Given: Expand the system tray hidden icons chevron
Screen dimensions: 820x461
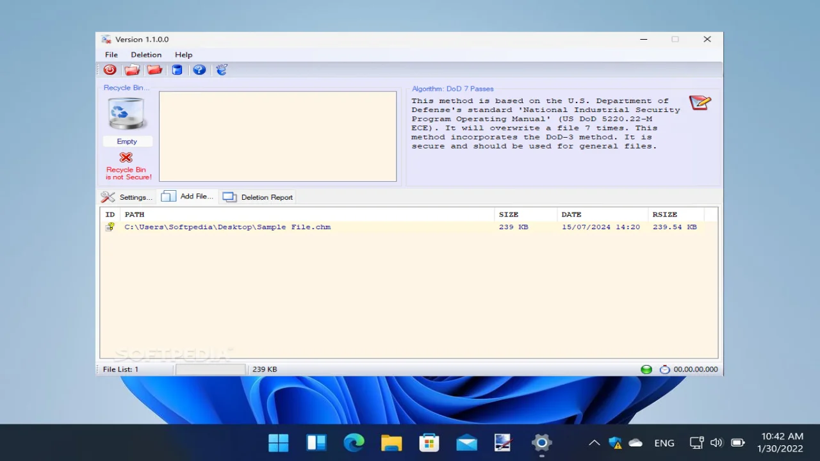Looking at the screenshot, I should pyautogui.click(x=594, y=442).
